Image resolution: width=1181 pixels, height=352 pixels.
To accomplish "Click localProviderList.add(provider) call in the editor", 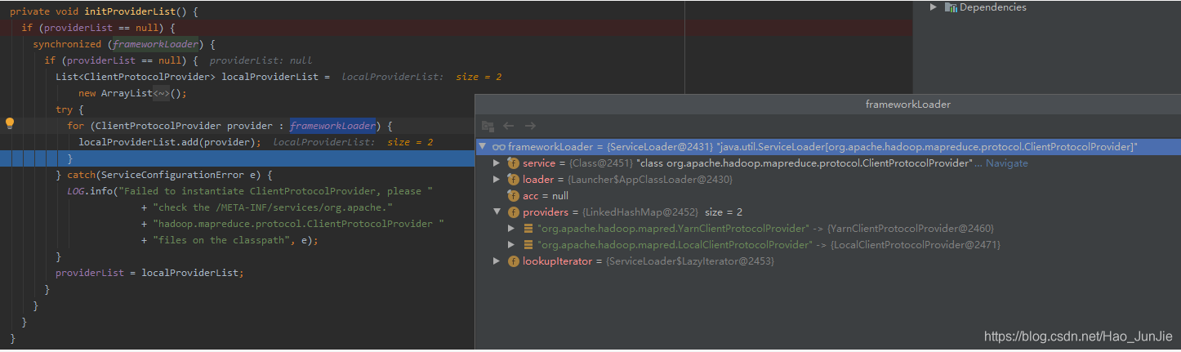I will pyautogui.click(x=170, y=142).
